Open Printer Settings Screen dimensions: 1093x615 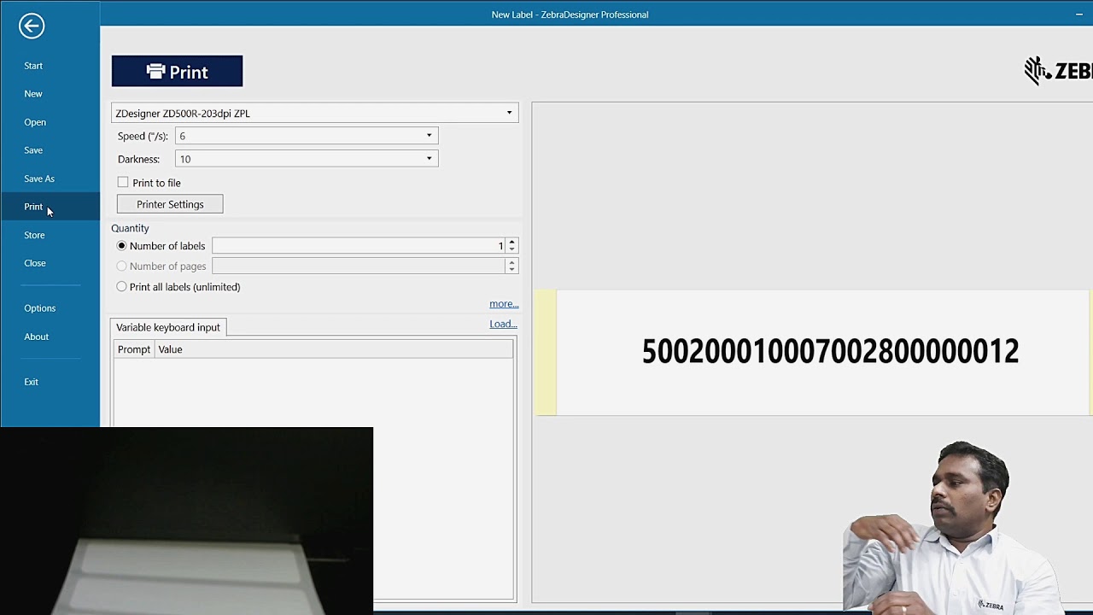(170, 204)
